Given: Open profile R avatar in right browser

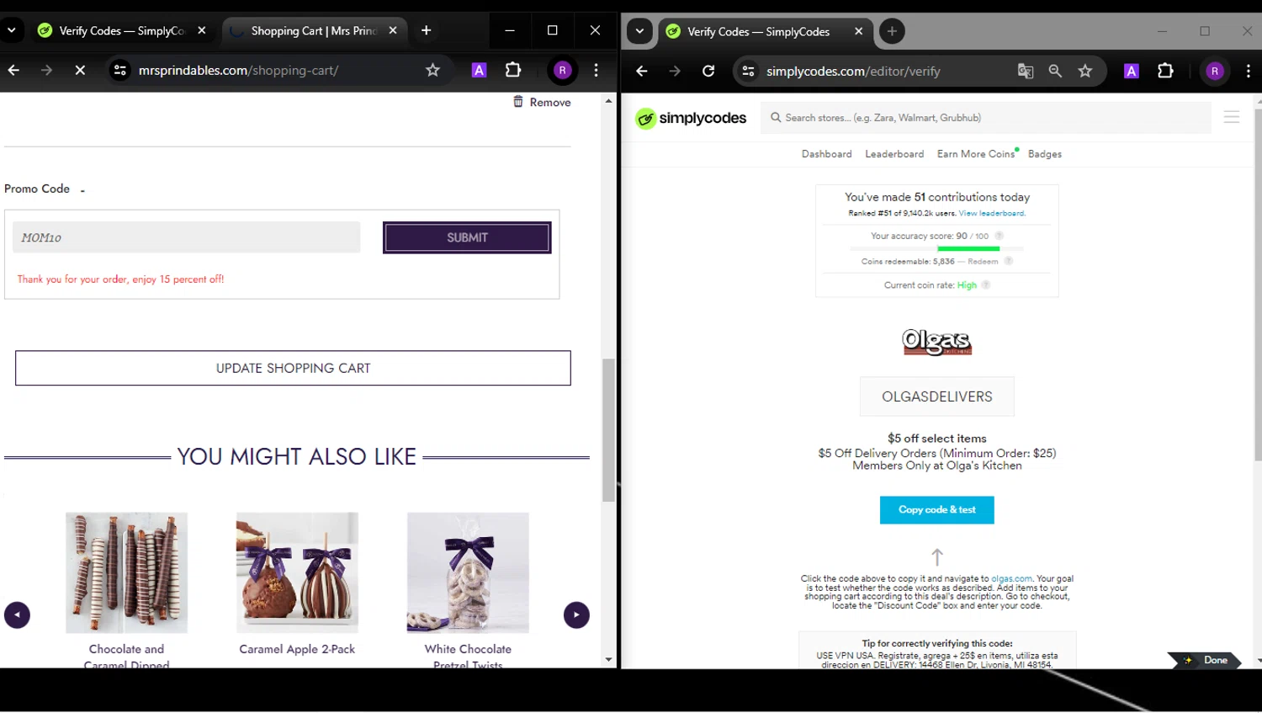Looking at the screenshot, I should [x=1215, y=72].
